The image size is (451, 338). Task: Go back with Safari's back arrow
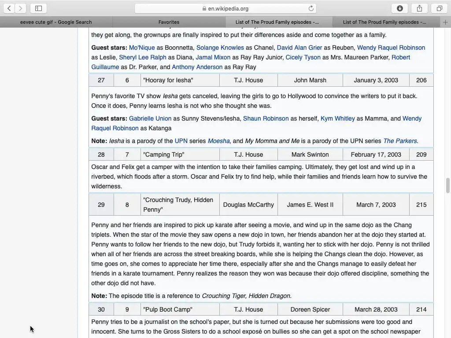(x=9, y=8)
